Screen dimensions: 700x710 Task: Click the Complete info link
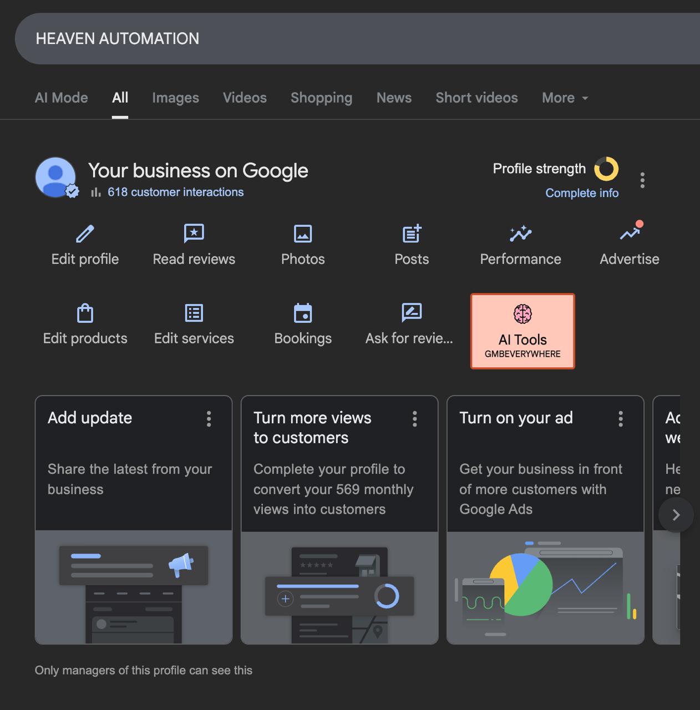pos(582,193)
